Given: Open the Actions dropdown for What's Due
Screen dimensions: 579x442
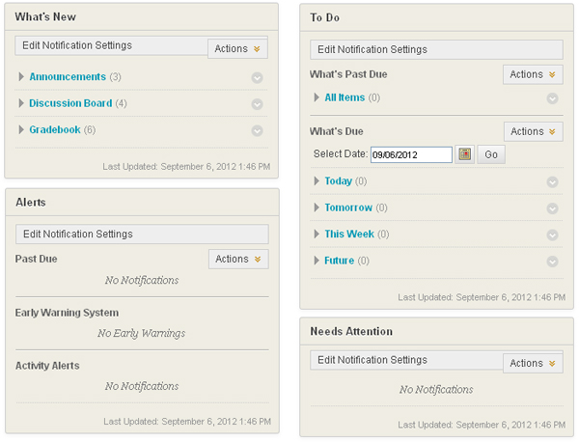Looking at the screenshot, I should pyautogui.click(x=533, y=131).
